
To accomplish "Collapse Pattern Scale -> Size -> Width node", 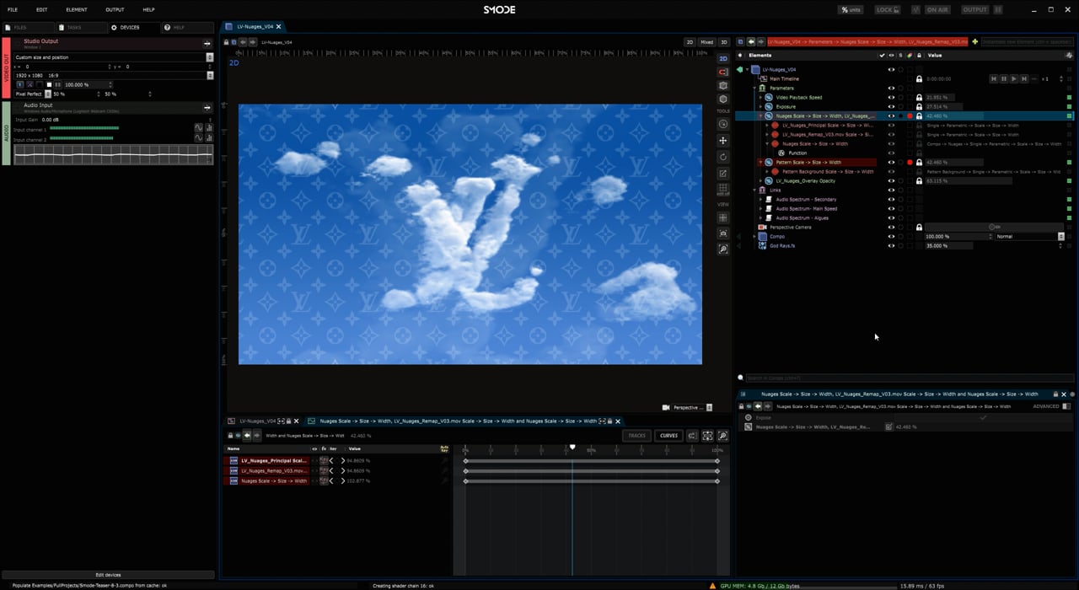I will 760,162.
